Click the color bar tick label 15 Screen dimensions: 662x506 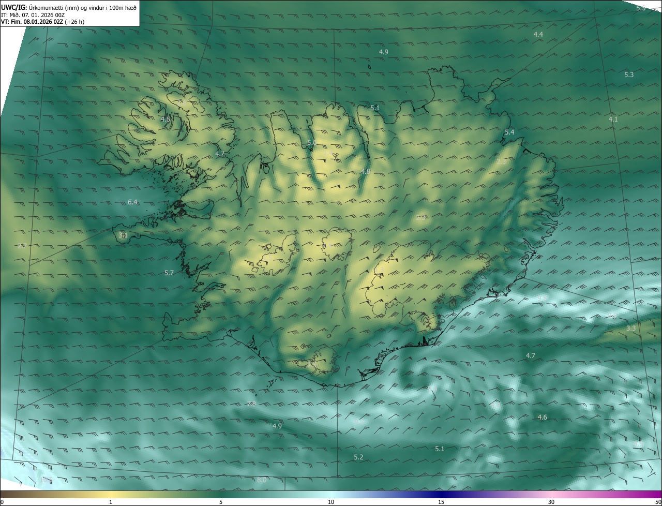tap(441, 502)
